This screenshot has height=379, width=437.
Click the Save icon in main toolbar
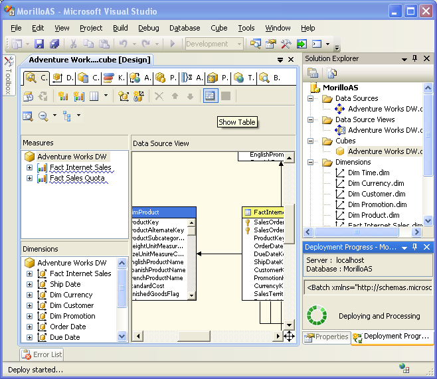coord(39,44)
